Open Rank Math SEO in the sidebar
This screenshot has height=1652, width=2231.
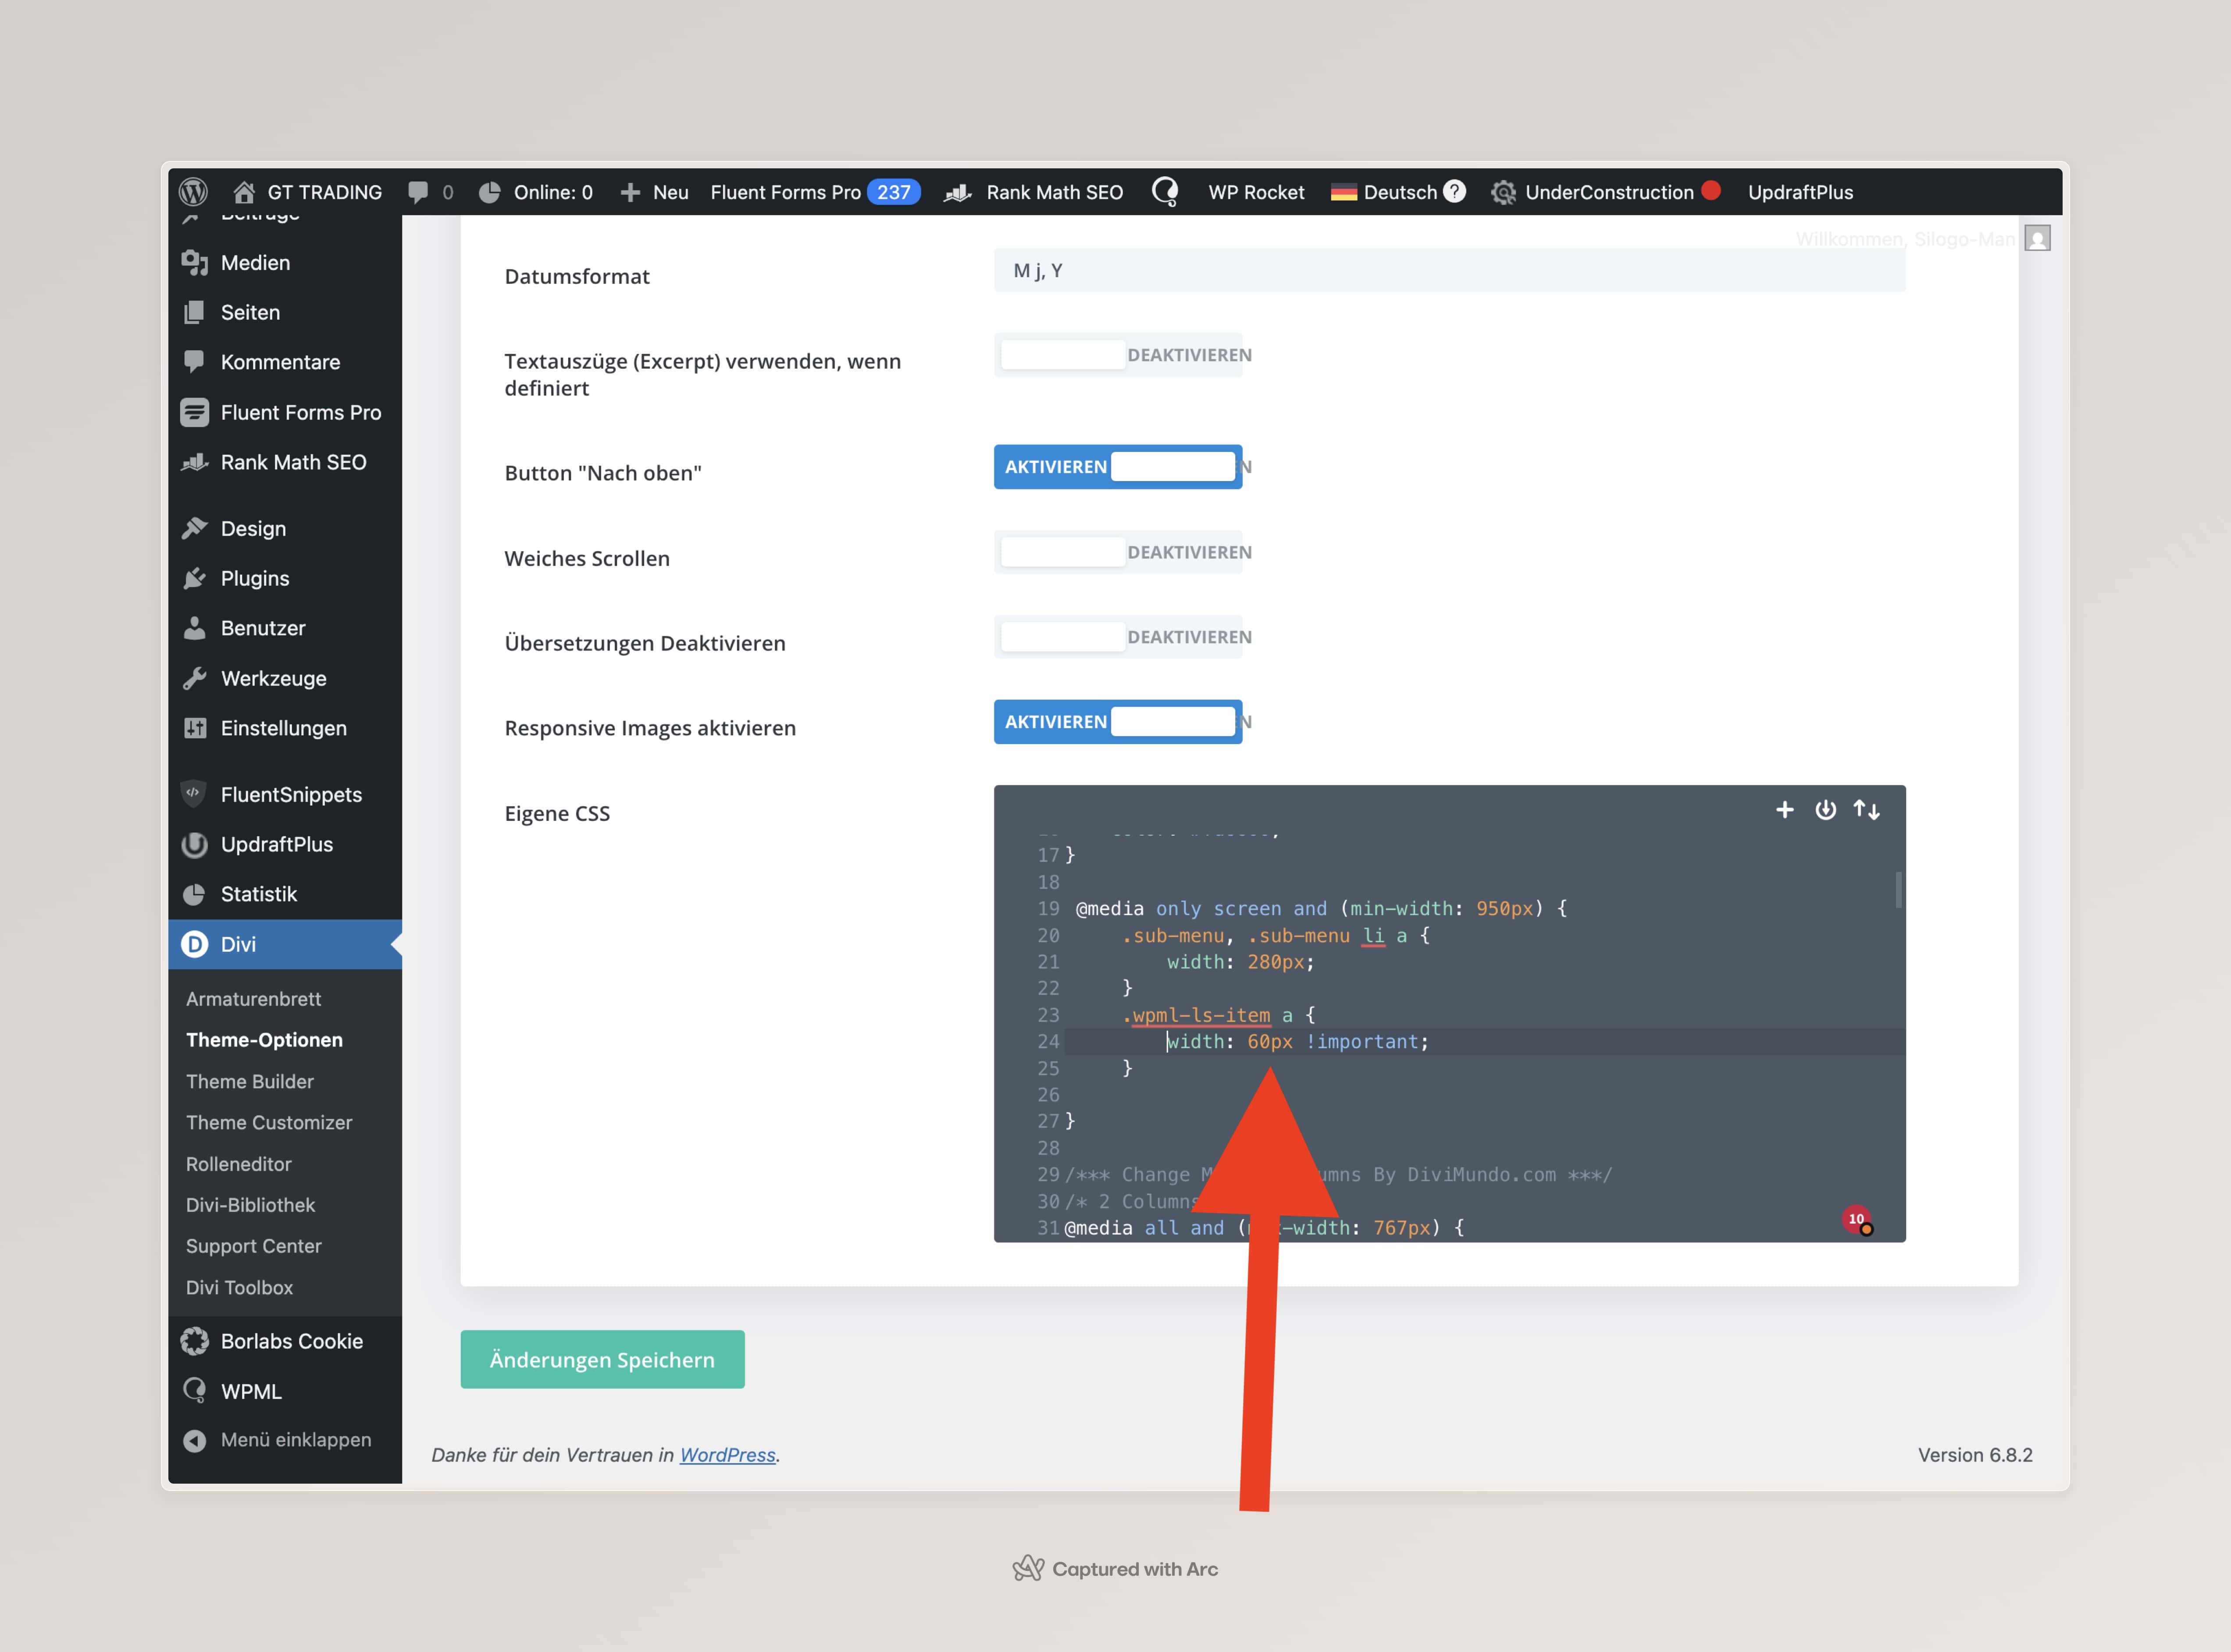[x=285, y=462]
